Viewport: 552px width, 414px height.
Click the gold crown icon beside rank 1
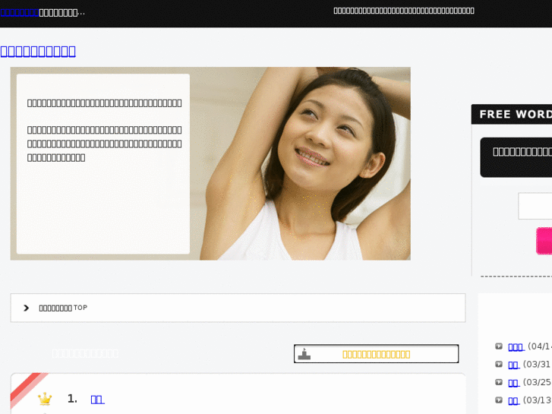point(45,399)
